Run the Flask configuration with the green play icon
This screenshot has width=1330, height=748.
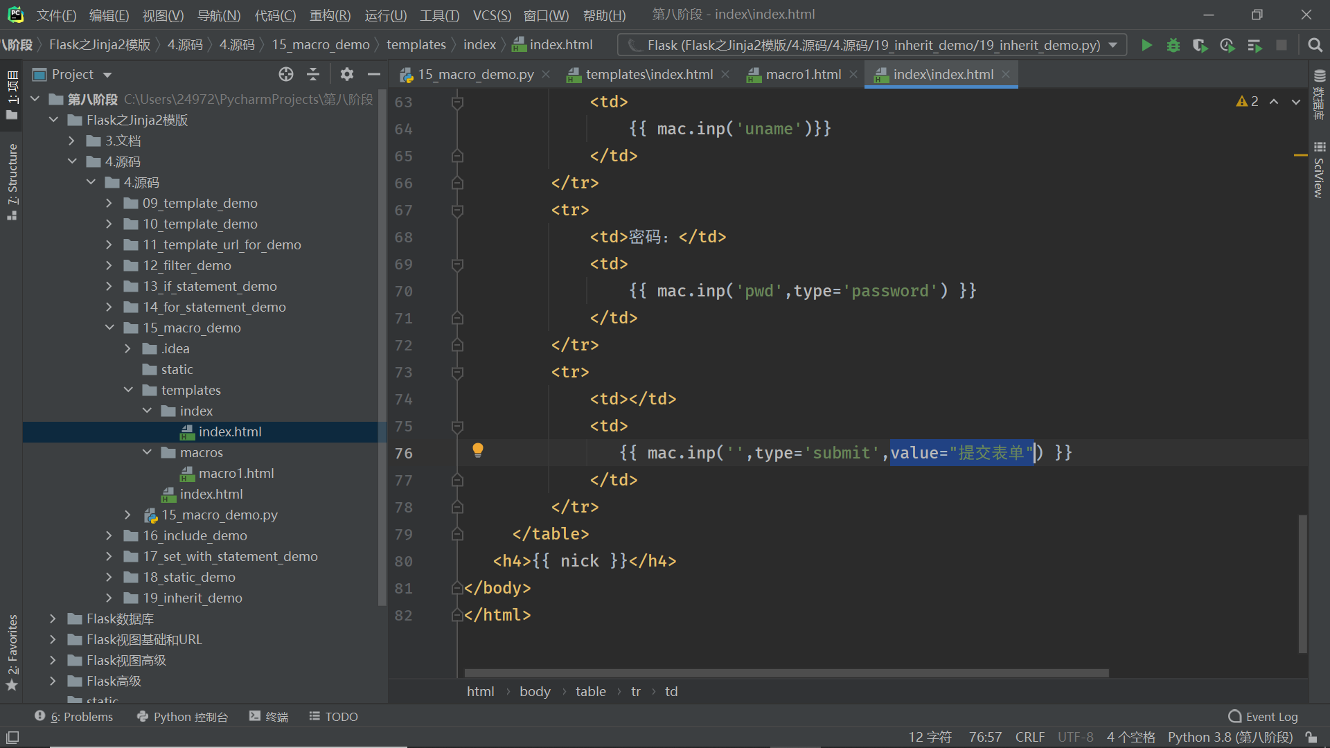(1146, 45)
